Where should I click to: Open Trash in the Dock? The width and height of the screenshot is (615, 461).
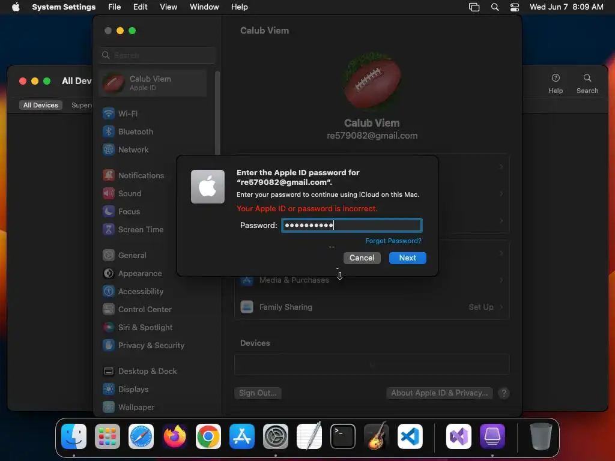pos(541,436)
